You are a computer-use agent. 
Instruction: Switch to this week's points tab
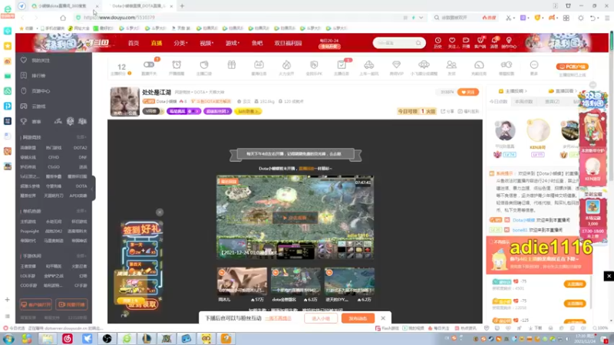click(524, 102)
